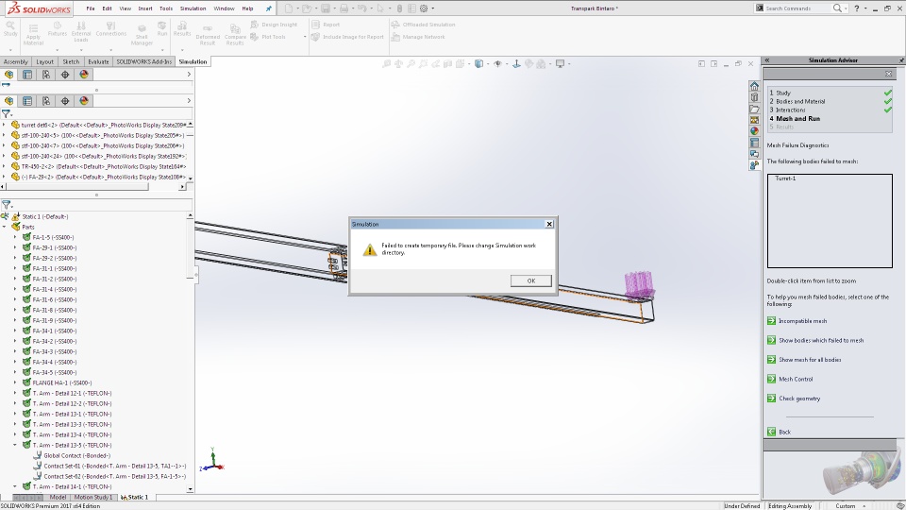
Task: Click the Compare Results icon
Action: pos(235,35)
